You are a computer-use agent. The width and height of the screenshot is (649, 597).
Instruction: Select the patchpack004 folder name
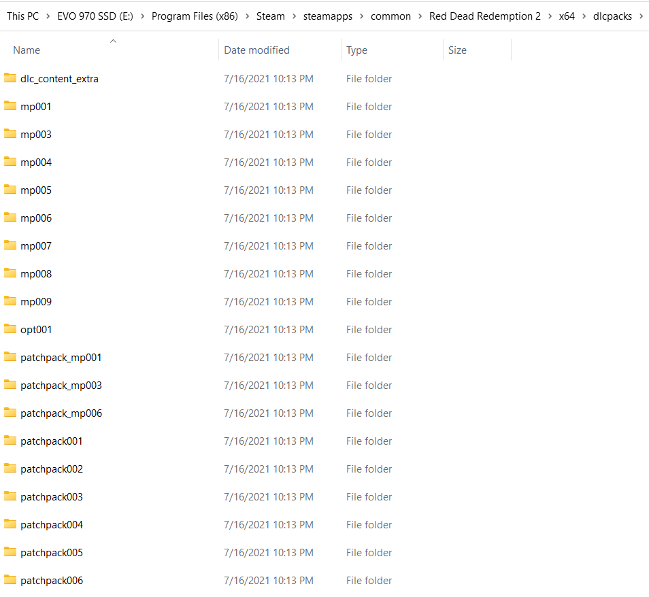52,525
